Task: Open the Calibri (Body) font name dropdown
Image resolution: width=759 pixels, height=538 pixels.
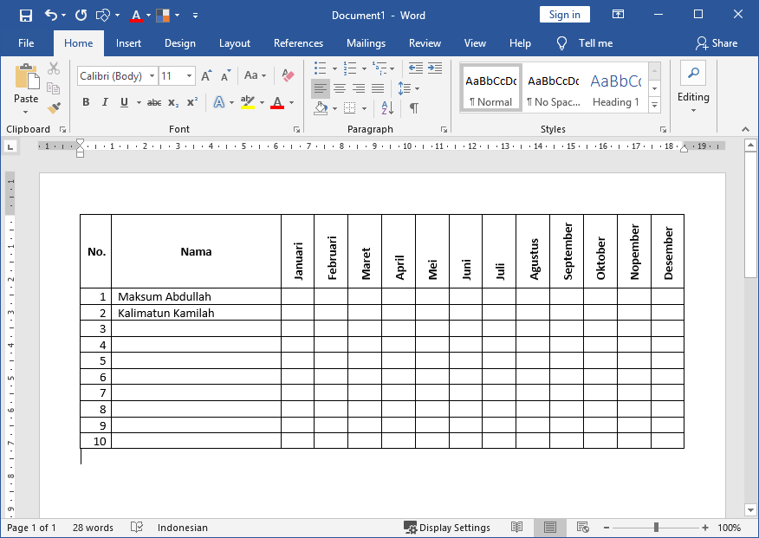Action: (x=152, y=76)
